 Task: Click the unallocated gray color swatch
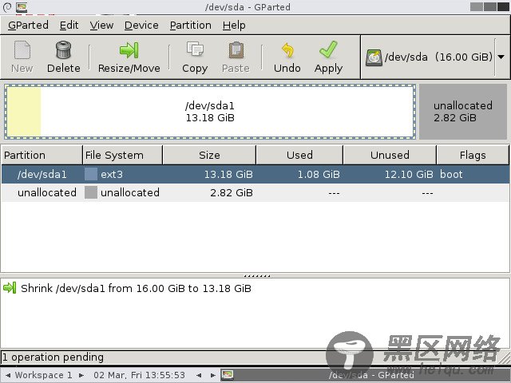90,192
